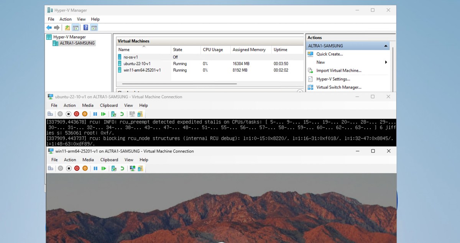Open Virtual Switch Manager action
Screen dimensions: 460x243
[x=339, y=87]
